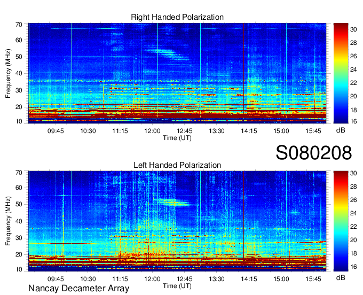
Task: Click the Left Handed Polarization title
Action: pos(177,165)
